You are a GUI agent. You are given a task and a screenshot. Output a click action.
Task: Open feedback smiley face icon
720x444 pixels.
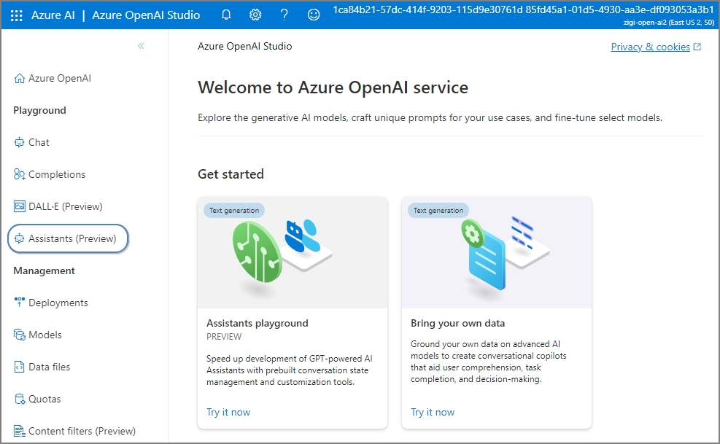314,15
